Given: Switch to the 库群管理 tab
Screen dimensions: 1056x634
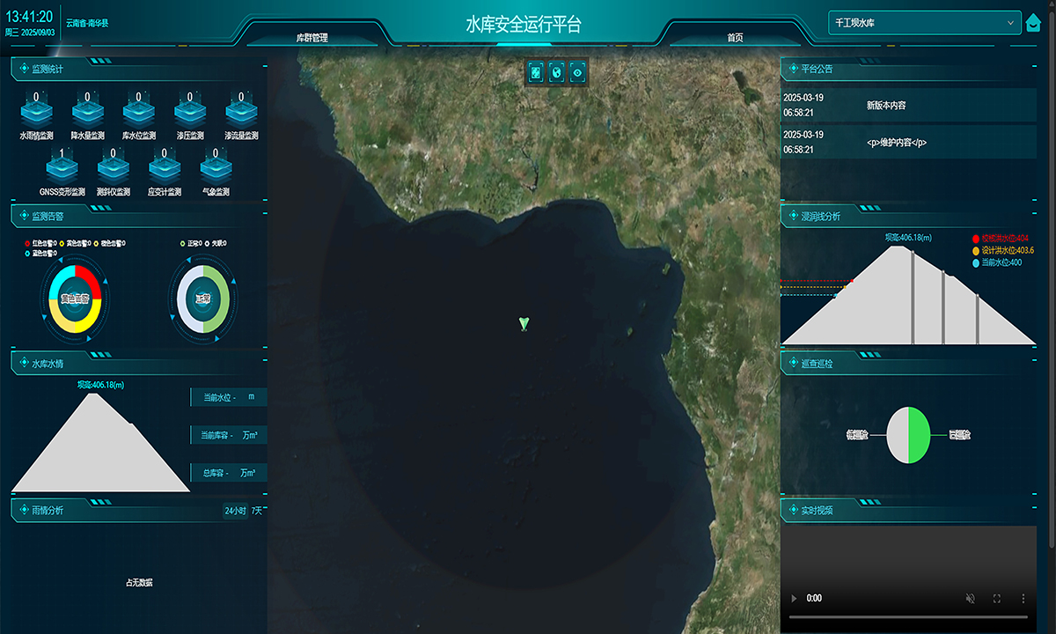Looking at the screenshot, I should pos(312,38).
